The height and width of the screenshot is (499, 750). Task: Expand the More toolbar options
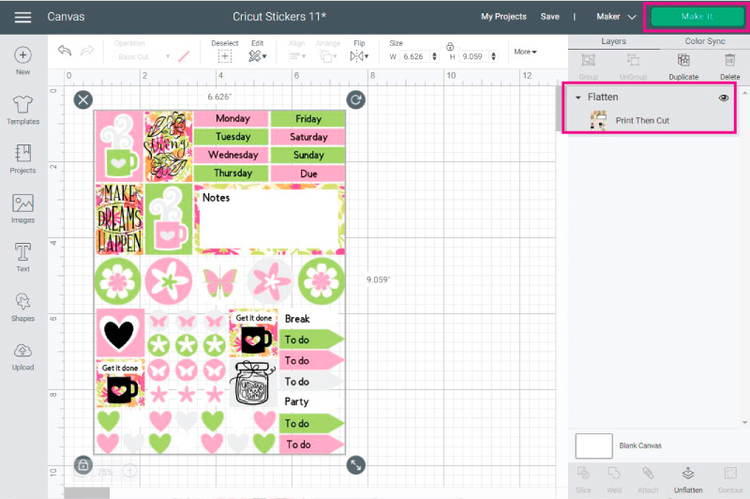tap(525, 52)
